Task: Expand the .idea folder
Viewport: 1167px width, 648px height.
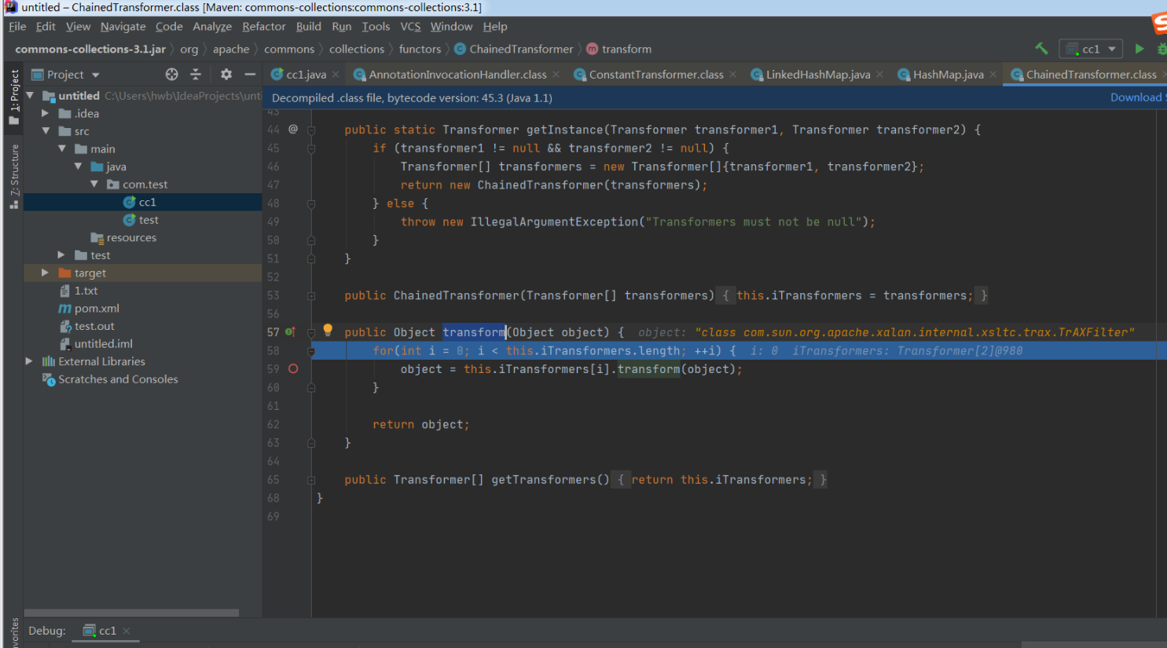Action: coord(46,113)
